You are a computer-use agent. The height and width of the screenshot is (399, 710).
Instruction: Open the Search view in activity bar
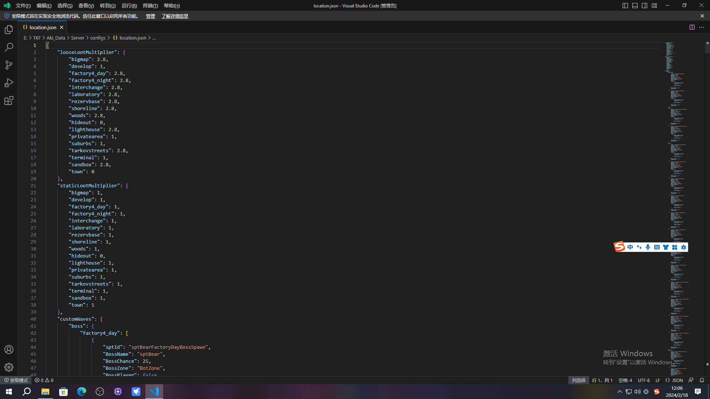tap(9, 47)
